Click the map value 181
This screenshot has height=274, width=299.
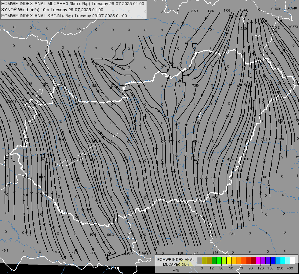tap(265, 177)
